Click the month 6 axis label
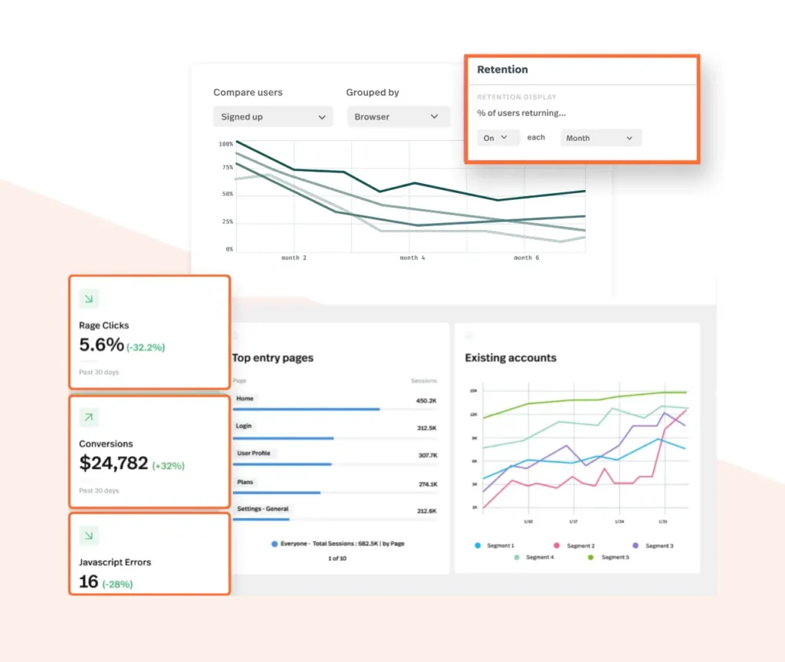Image resolution: width=785 pixels, height=662 pixels. (527, 257)
